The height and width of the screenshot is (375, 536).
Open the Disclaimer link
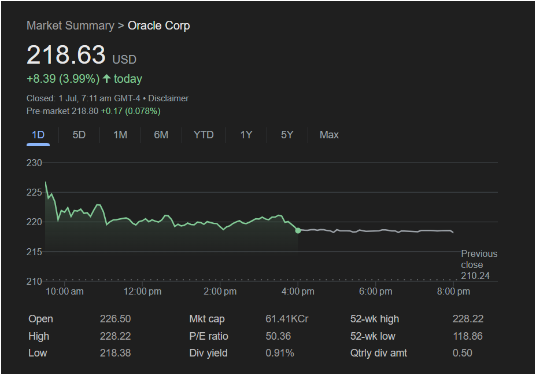[168, 98]
